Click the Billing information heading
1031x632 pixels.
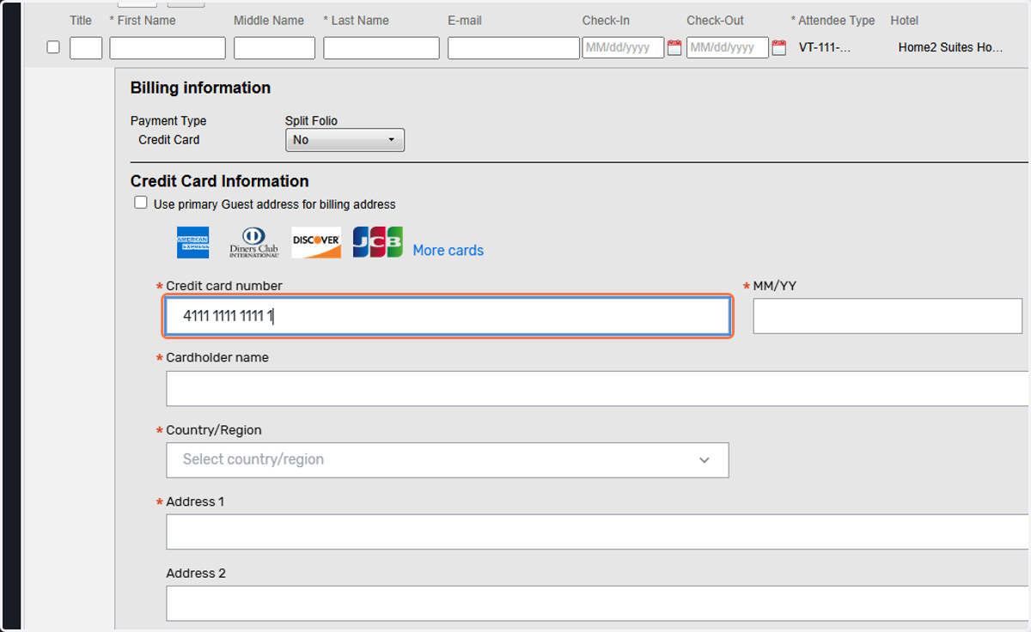[200, 88]
